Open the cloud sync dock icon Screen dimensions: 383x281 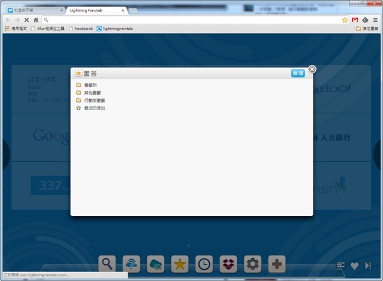155,264
